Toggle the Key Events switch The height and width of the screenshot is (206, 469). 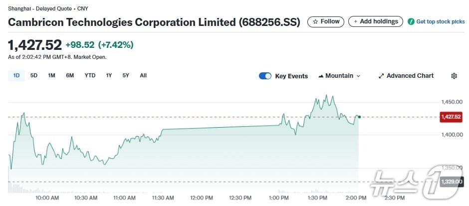point(265,76)
